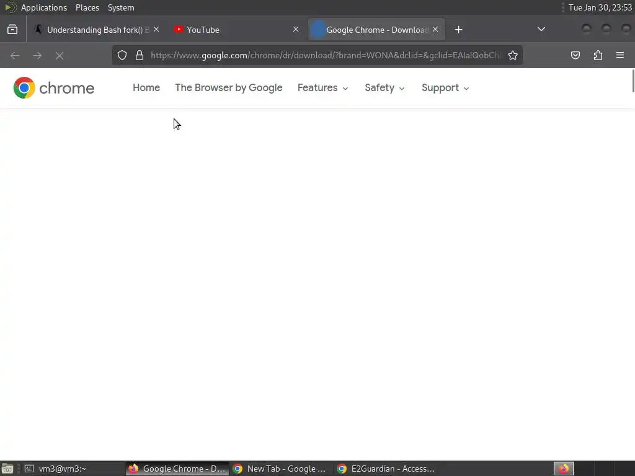Expand the Support dropdown menu

[445, 88]
